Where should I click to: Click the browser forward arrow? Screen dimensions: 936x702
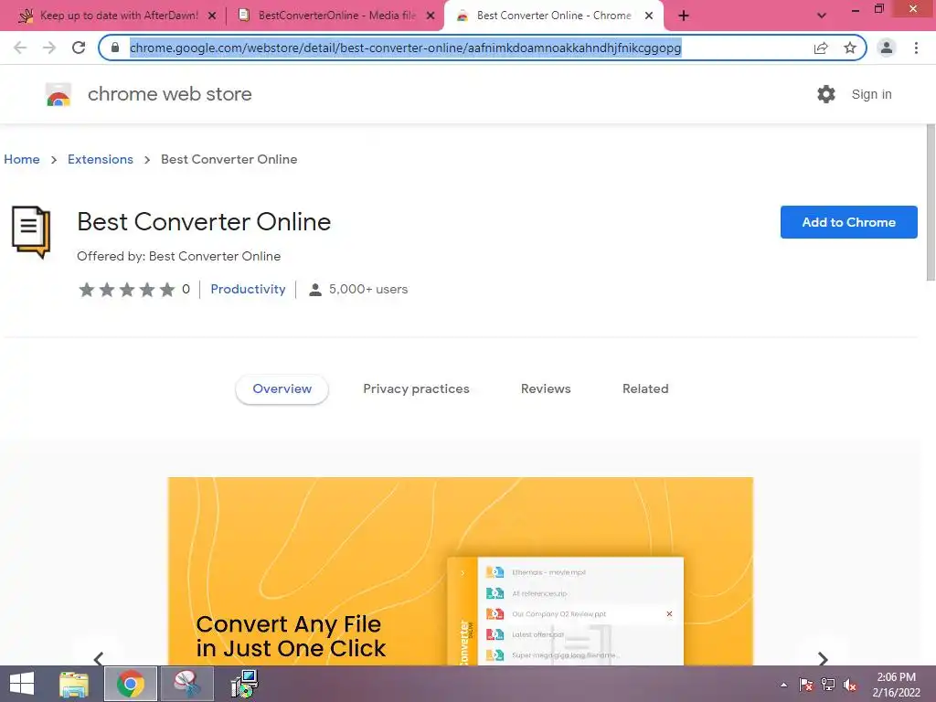coord(49,48)
